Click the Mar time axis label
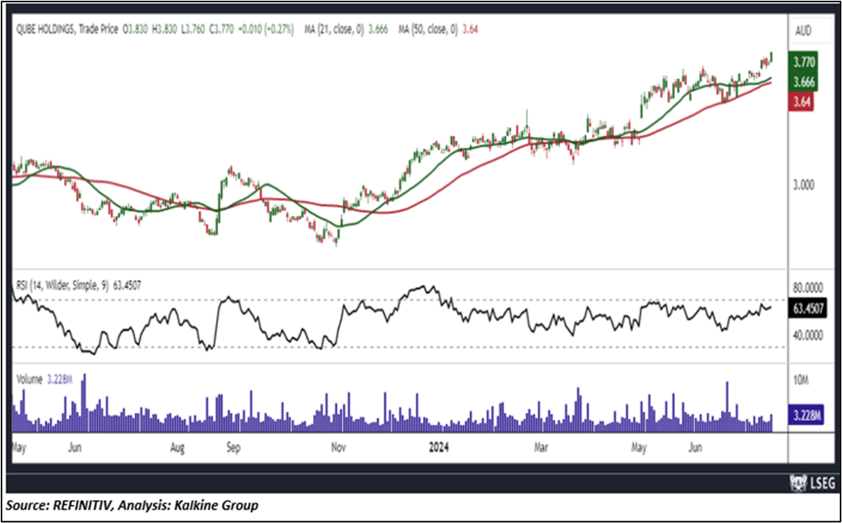This screenshot has height=523, width=842. 541,447
